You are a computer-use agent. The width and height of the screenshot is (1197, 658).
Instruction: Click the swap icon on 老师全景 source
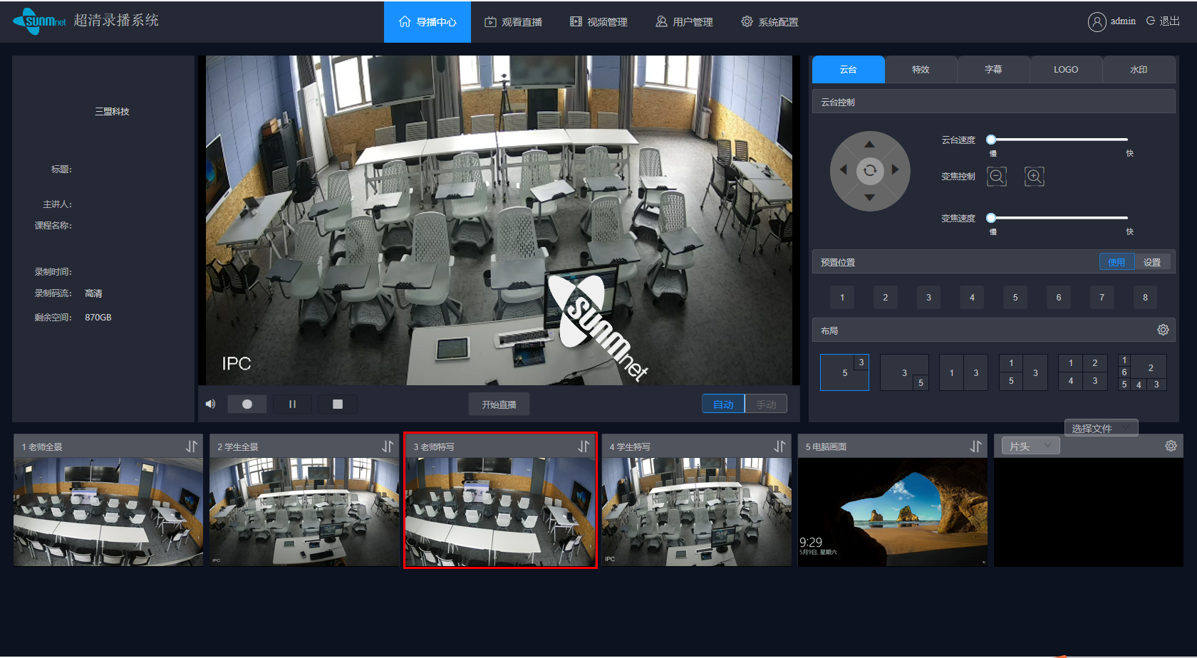click(x=192, y=446)
